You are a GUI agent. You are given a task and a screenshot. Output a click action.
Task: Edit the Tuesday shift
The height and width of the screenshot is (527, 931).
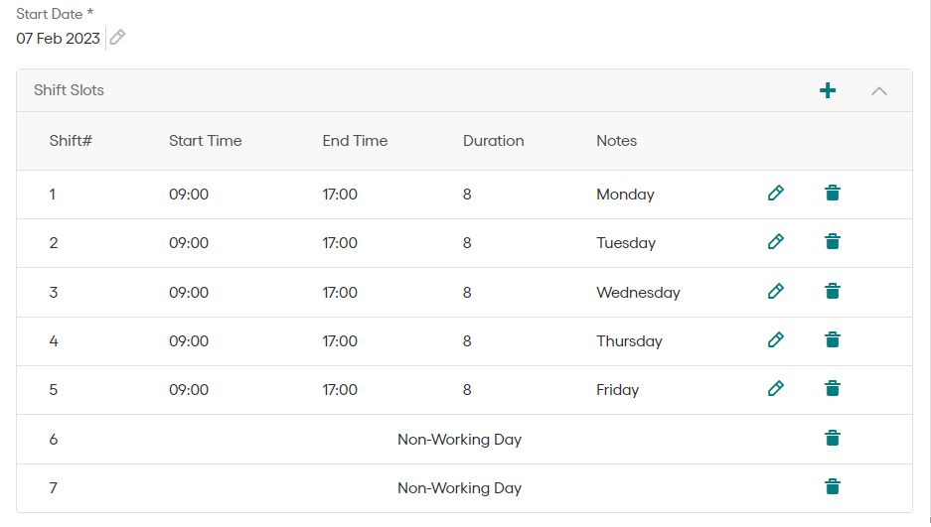776,242
